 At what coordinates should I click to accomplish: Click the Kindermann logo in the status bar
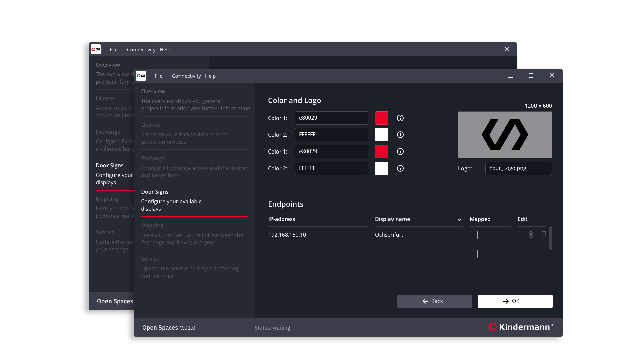(x=521, y=327)
